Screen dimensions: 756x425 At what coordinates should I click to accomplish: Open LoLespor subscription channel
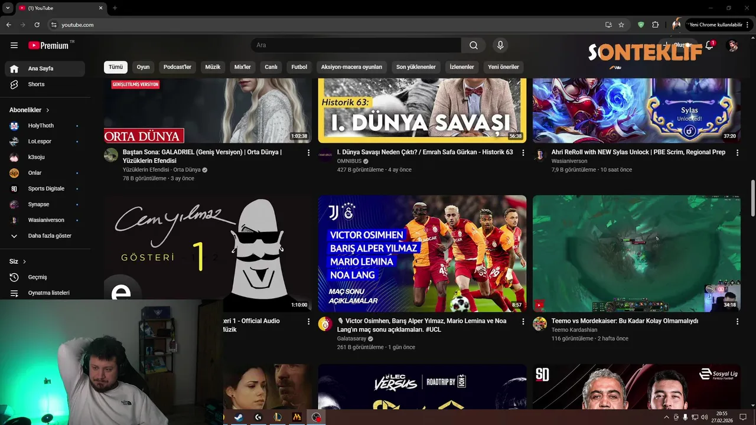click(x=45, y=142)
